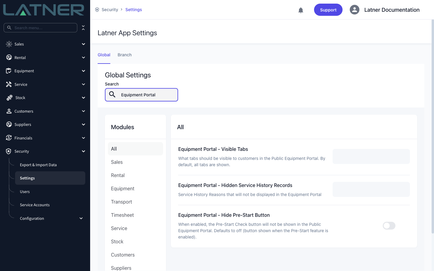This screenshot has height=271, width=434.
Task: Click the breadcrumb shield icon
Action: (97, 10)
